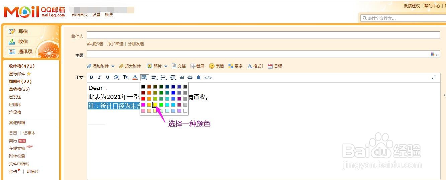This screenshot has height=180, width=446.
Task: Open the 表情 emoji picker
Action: tap(216, 66)
